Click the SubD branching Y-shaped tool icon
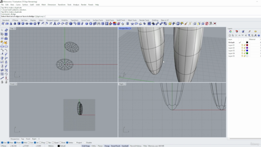 55,24
